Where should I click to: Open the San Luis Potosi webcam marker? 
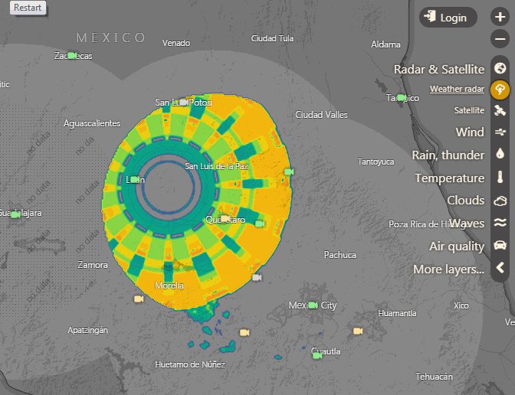pos(184,102)
